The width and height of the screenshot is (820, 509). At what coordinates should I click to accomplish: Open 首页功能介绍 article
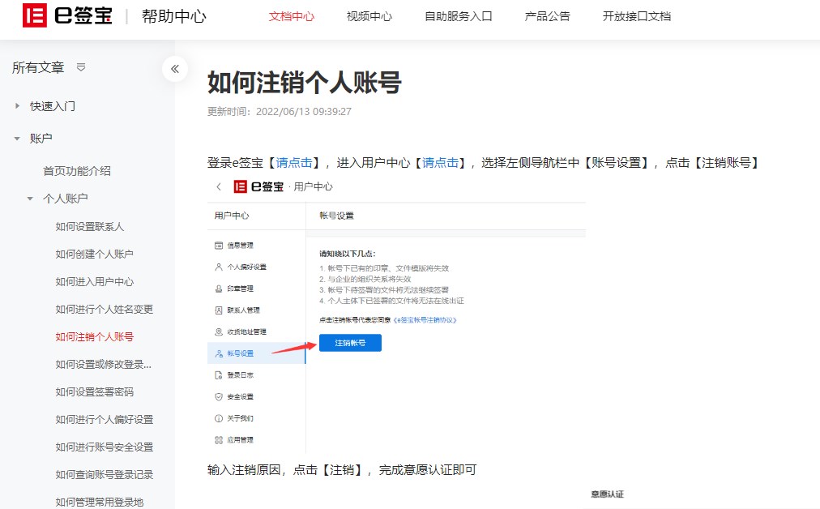[77, 171]
